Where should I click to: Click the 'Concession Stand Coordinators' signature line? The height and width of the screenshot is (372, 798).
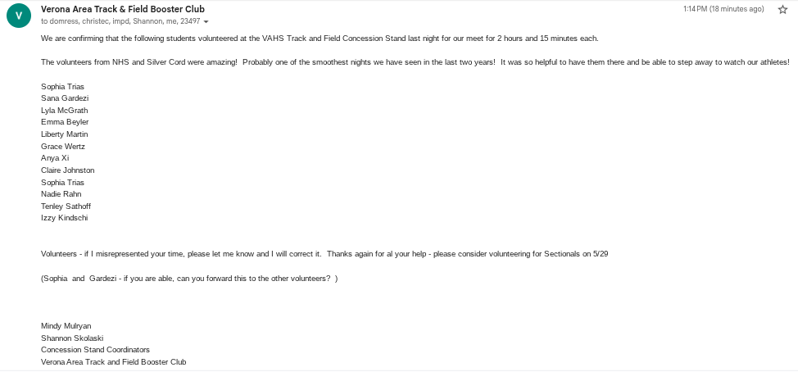point(95,350)
